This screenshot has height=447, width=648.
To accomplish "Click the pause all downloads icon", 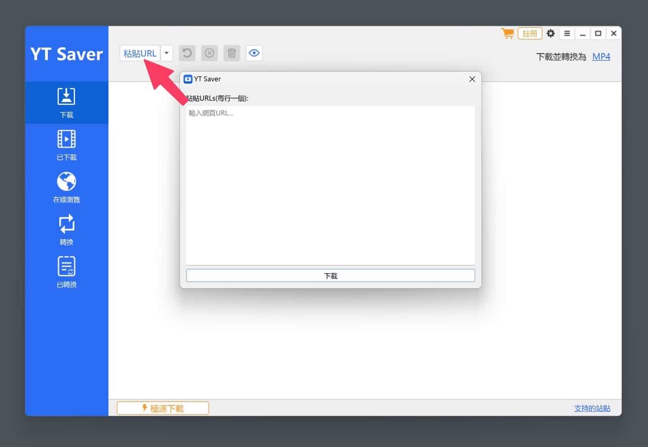I will point(209,53).
